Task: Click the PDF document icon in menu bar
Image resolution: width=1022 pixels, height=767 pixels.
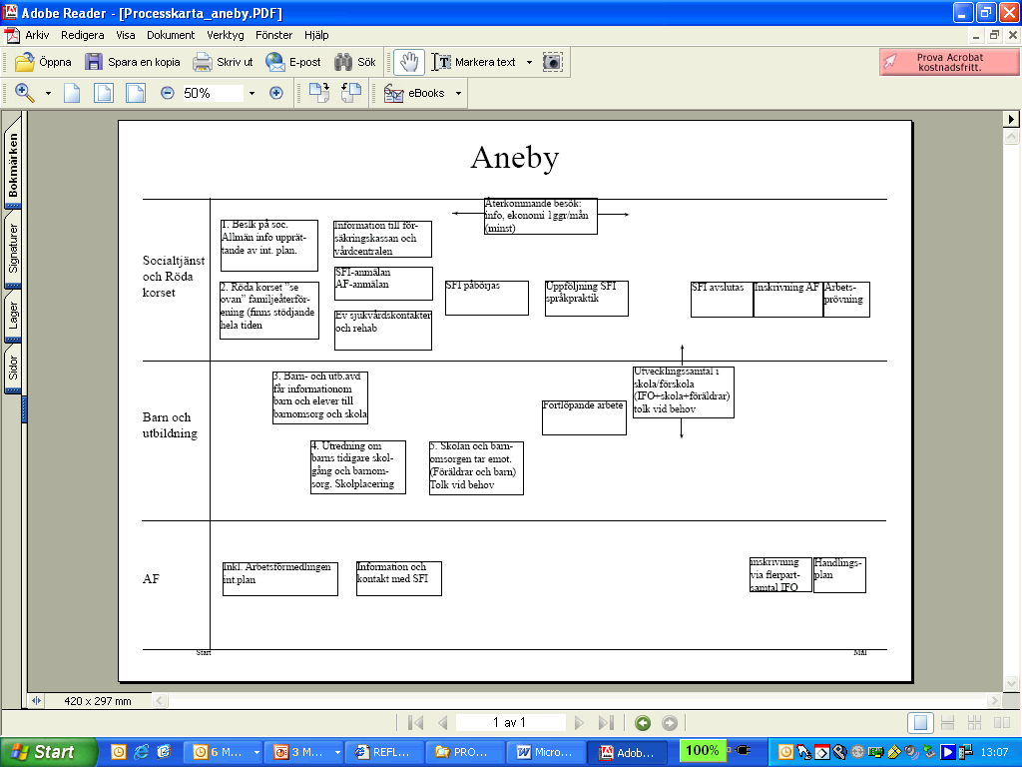Action: pos(12,35)
